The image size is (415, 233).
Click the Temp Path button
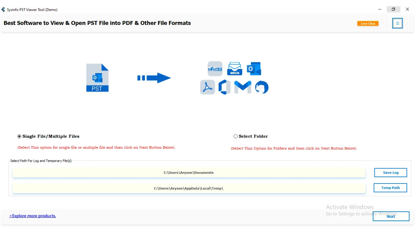click(x=390, y=188)
